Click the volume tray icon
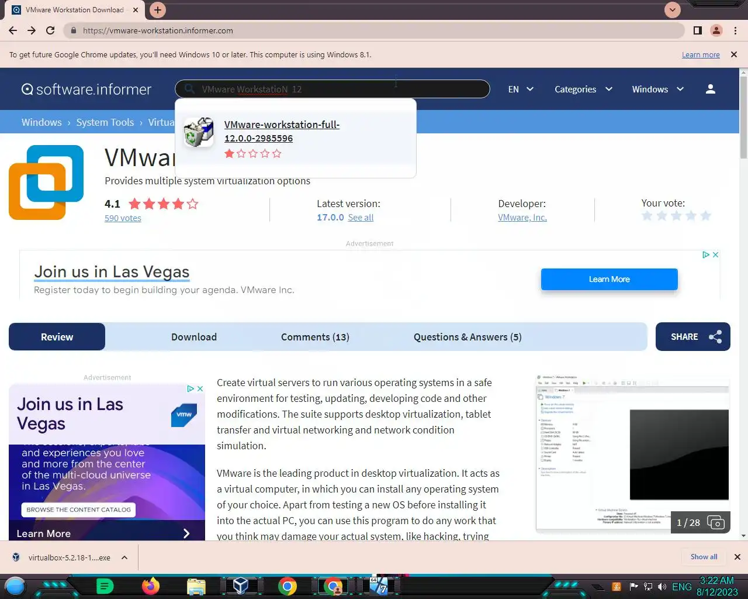This screenshot has height=599, width=748. [662, 587]
